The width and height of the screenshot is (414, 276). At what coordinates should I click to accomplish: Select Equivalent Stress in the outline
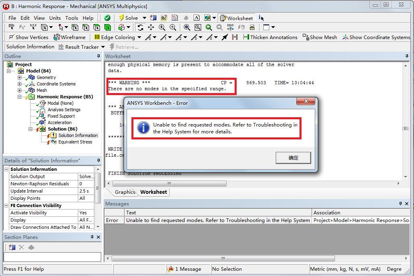tap(75, 142)
